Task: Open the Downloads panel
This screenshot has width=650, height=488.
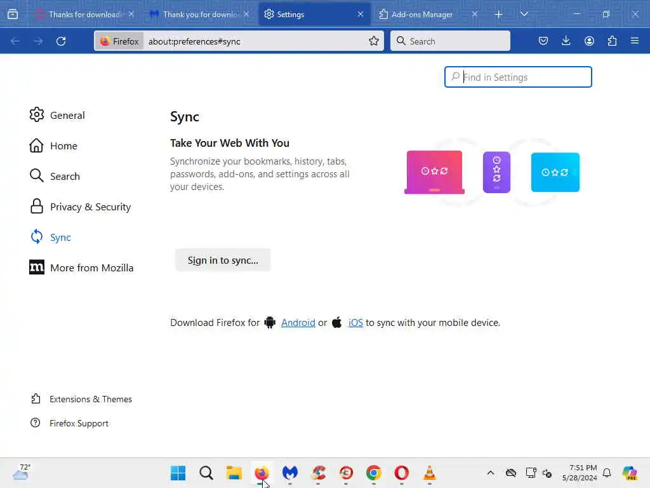Action: (566, 41)
